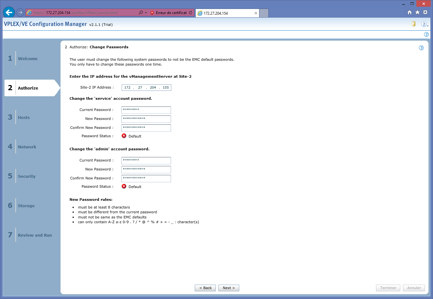The image size is (433, 299).
Task: Click the browser back arrow button
Action: pyautogui.click(x=9, y=12)
